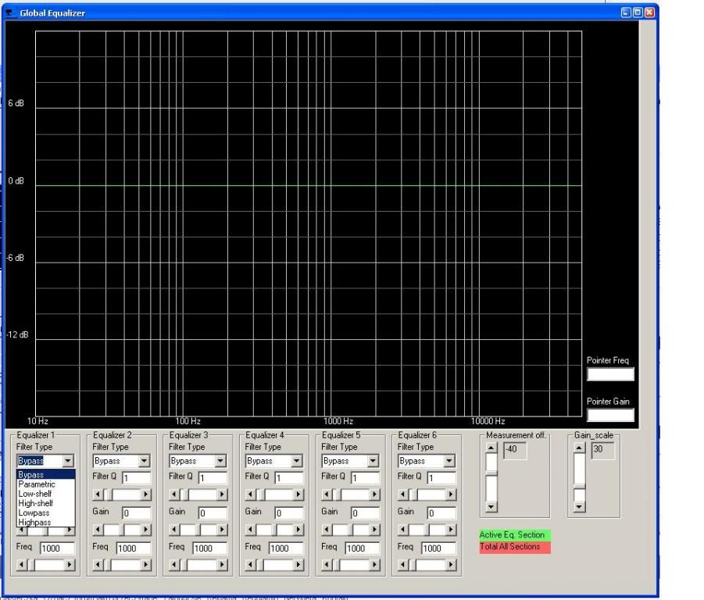Viewport: 704px width, 600px height.
Task: Maximize the Global Equalizer window
Action: (x=638, y=12)
